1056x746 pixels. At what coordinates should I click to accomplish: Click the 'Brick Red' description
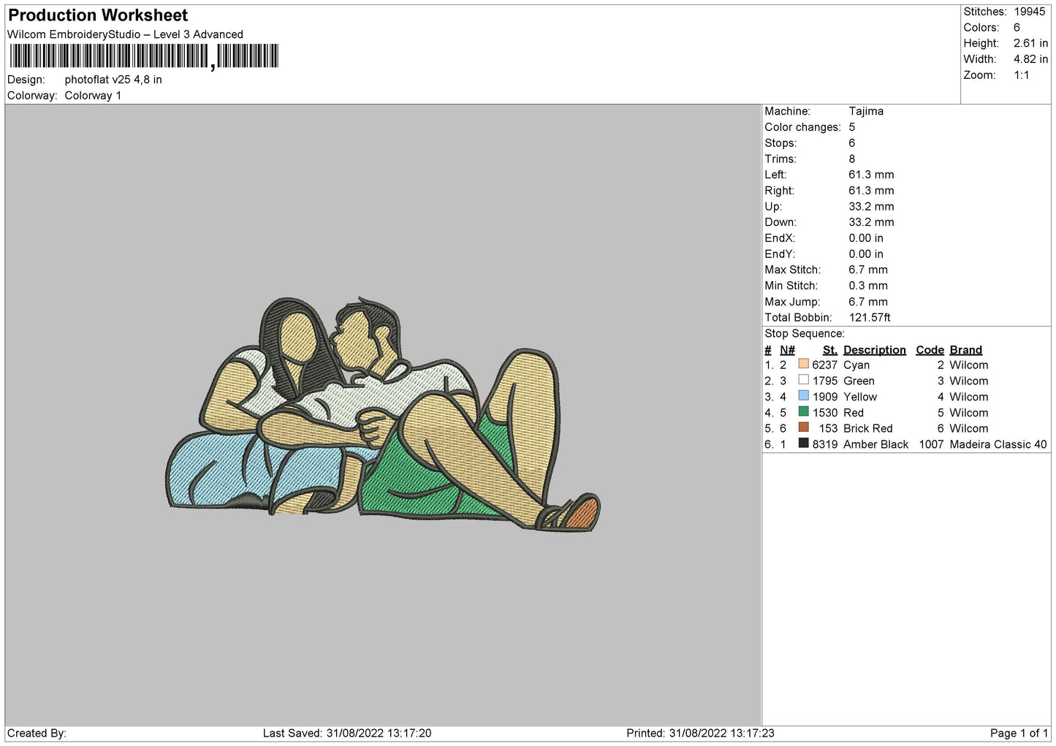click(867, 429)
